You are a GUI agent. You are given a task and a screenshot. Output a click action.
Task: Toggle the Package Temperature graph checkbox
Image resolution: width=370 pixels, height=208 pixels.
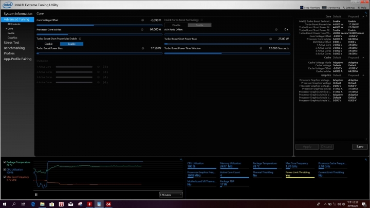pyautogui.click(x=5, y=162)
